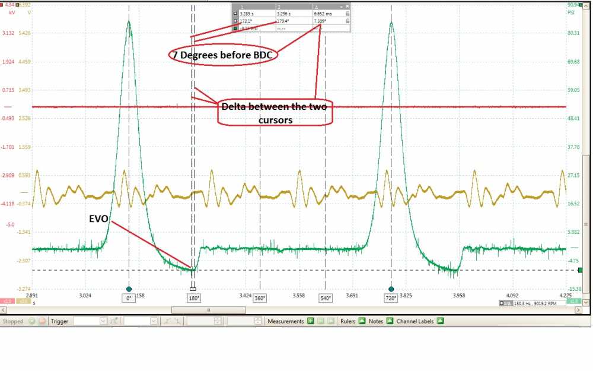Toggle the green PSI ruler row checkbox

(x=235, y=28)
